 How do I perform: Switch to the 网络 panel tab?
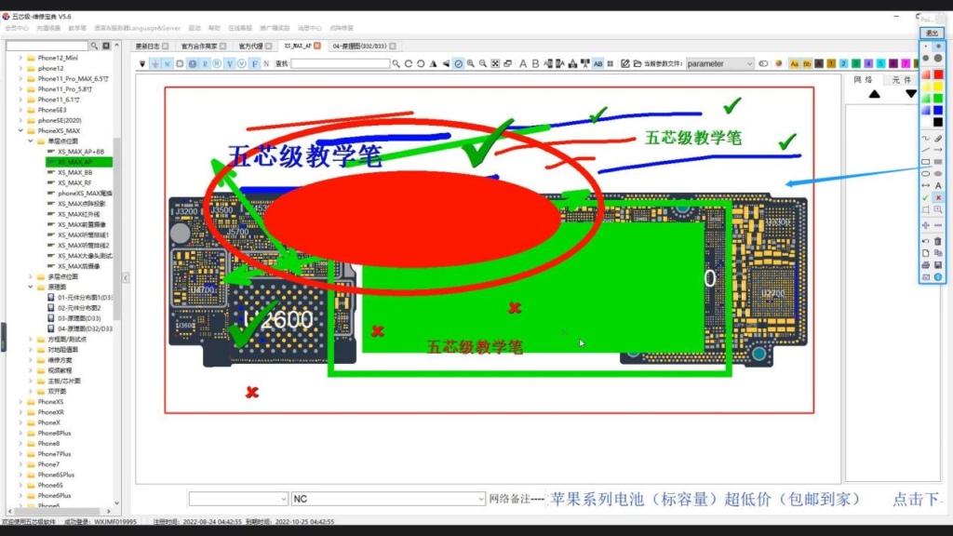click(863, 80)
